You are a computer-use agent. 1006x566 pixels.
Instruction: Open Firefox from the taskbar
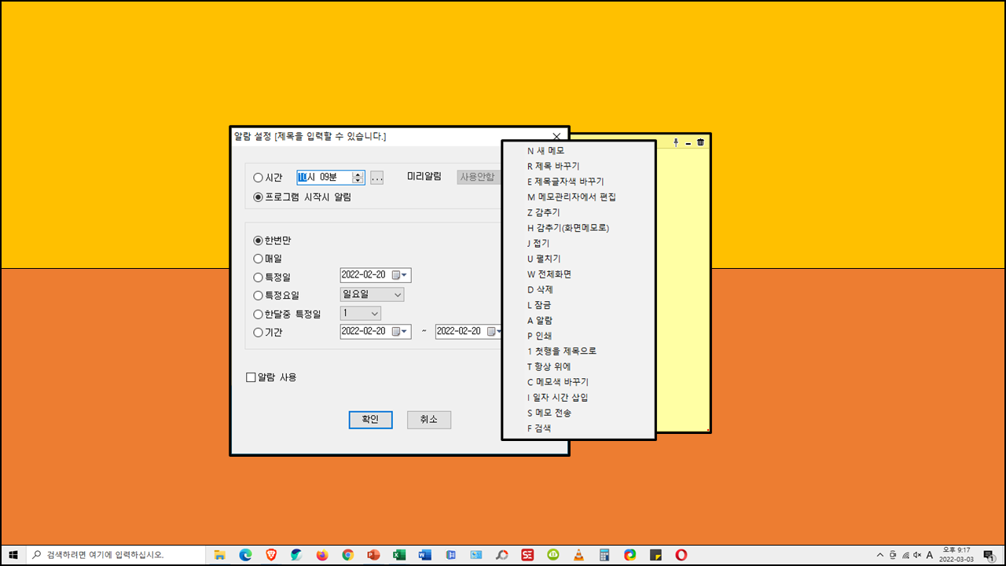click(322, 554)
